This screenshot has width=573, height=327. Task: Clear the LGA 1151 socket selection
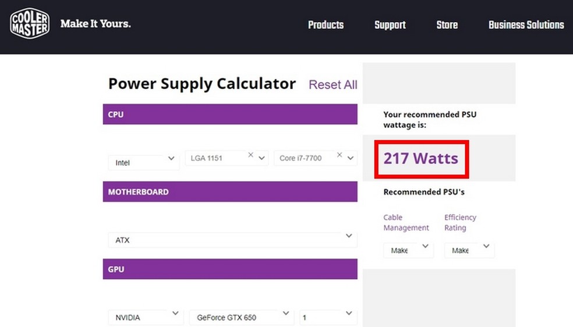(x=250, y=155)
